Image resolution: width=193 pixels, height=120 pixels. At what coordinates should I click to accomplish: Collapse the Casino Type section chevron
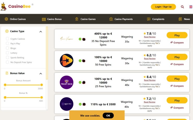click(x=41, y=32)
